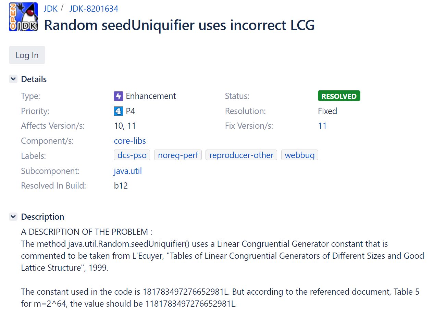Collapse the Details section
Screen dimensions: 434x320
click(13, 79)
